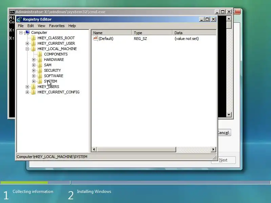Select the SOFTWARE key label
Image resolution: width=271 pixels, height=203 pixels.
coord(54,76)
